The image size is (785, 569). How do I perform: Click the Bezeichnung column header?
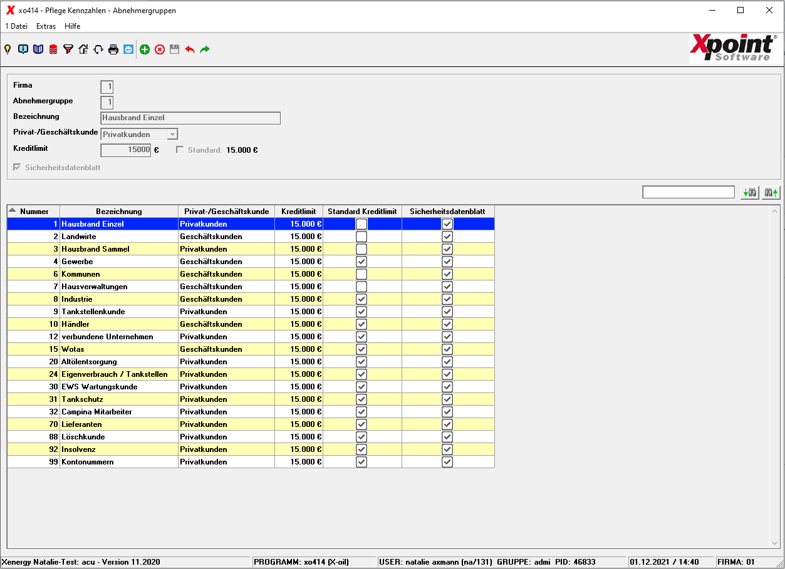[x=119, y=212]
